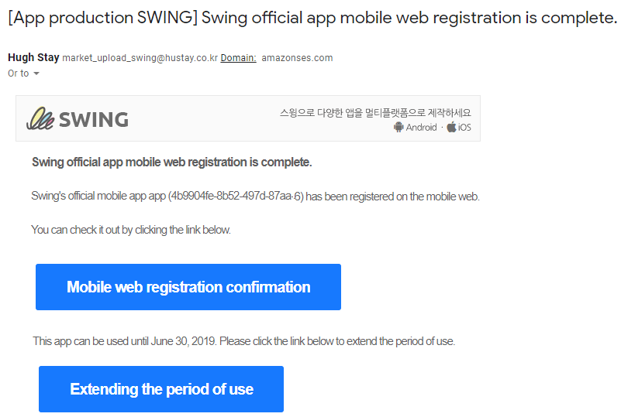Screen dimensions: 621x417
Task: Click sender email market_upload_swing@hustay.co.kr
Action: point(140,58)
